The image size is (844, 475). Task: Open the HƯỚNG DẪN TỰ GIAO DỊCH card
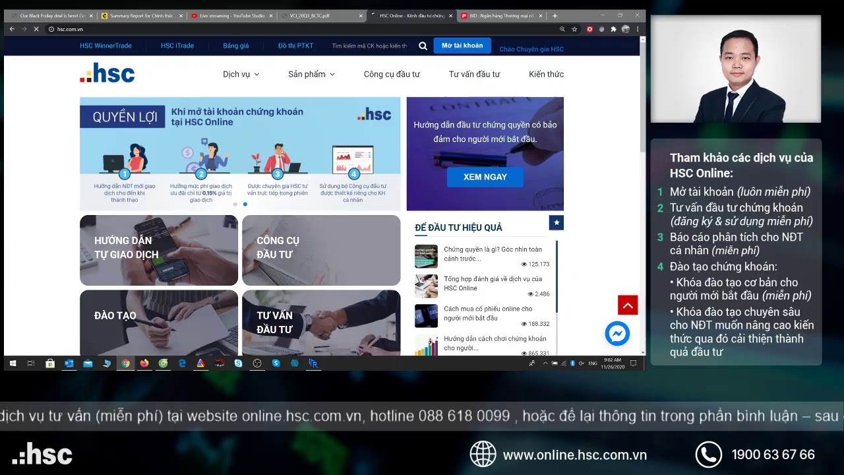(x=159, y=250)
